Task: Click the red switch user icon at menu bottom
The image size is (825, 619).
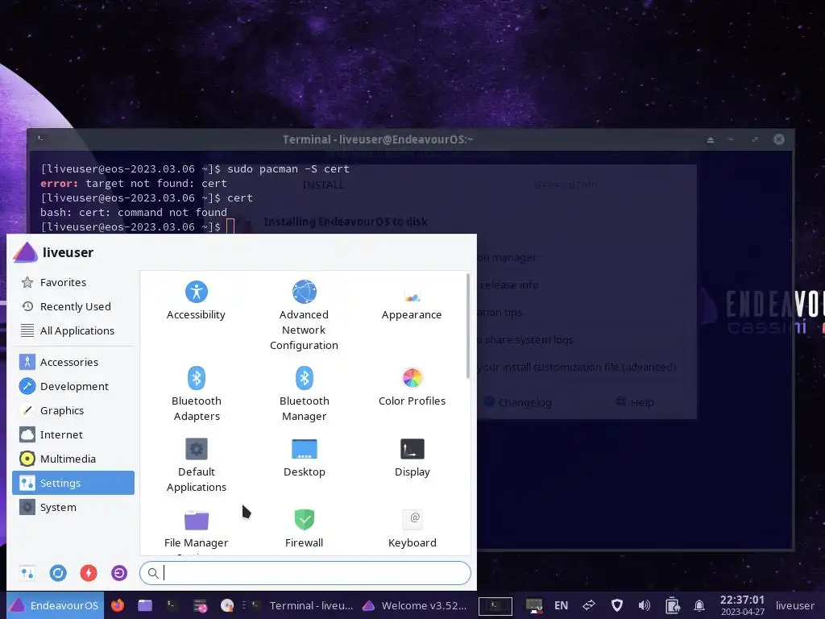Action: pos(89,573)
